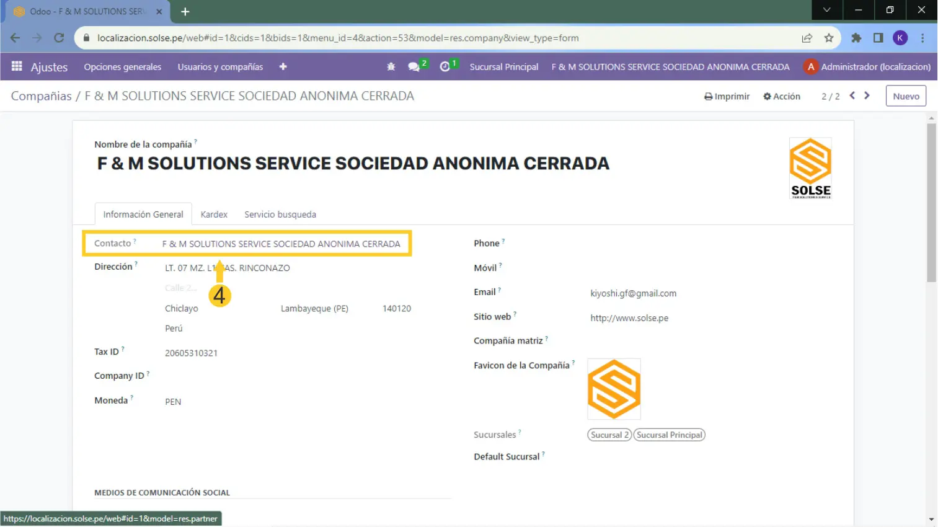This screenshot has height=527, width=938.
Task: Share this page icon in address bar
Action: 807,38
